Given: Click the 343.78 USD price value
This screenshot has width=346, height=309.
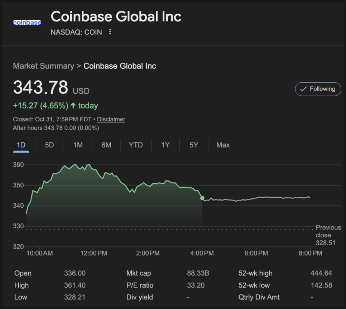Looking at the screenshot, I should pos(40,88).
